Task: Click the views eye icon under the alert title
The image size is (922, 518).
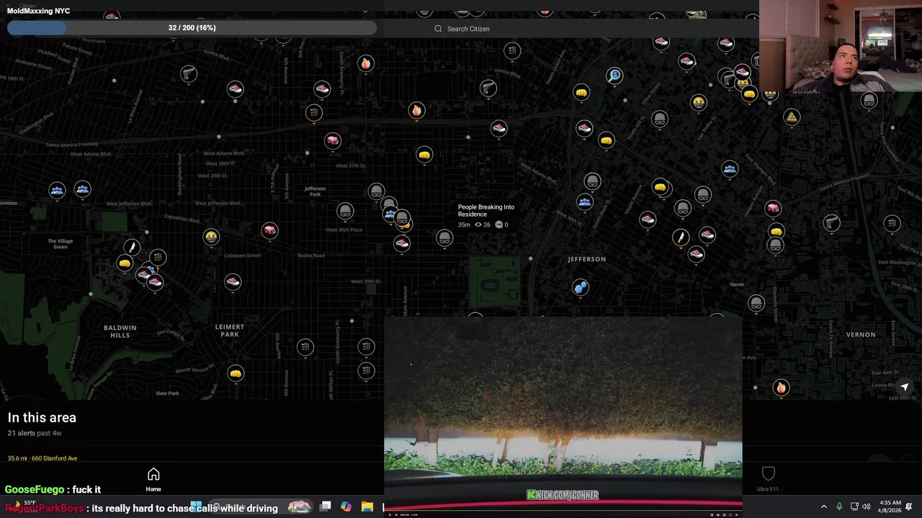Action: pos(478,224)
